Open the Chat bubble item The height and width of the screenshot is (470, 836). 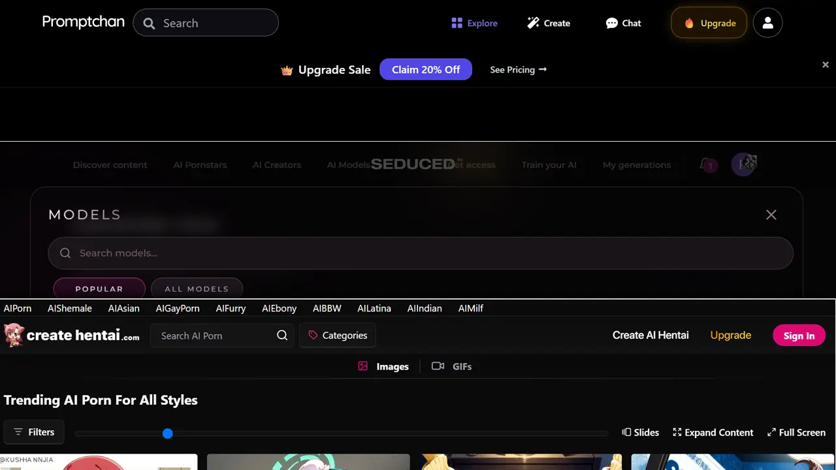click(x=623, y=23)
